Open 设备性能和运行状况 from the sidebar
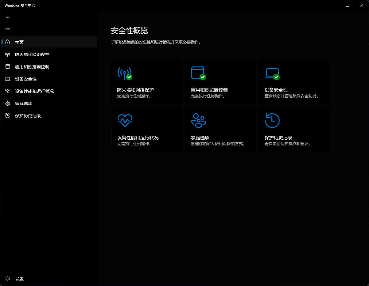Image resolution: width=369 pixels, height=286 pixels. point(49,91)
